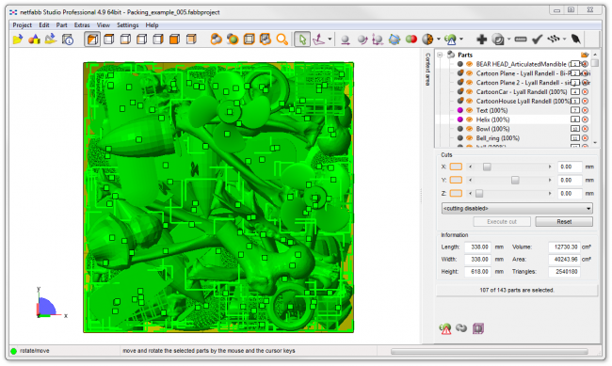Toggle visibility eye of Helix part
The height and width of the screenshot is (366, 612).
[469, 119]
